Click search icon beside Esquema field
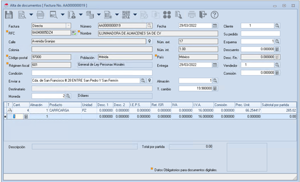This screenshot has width=300, height=182. 277,41
